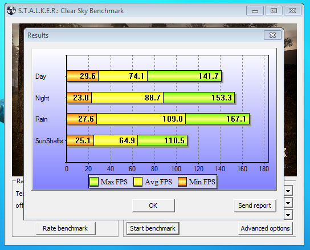
Task: Click the Night avg FPS value 88.7
Action: pos(152,98)
